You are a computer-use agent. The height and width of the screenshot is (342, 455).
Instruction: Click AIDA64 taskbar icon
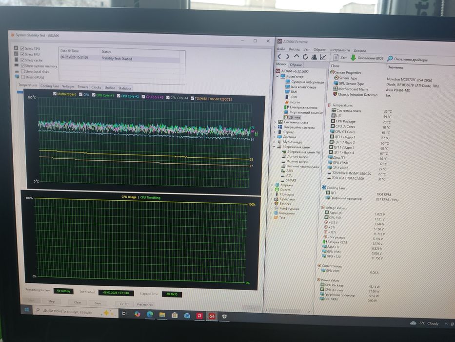point(212,316)
